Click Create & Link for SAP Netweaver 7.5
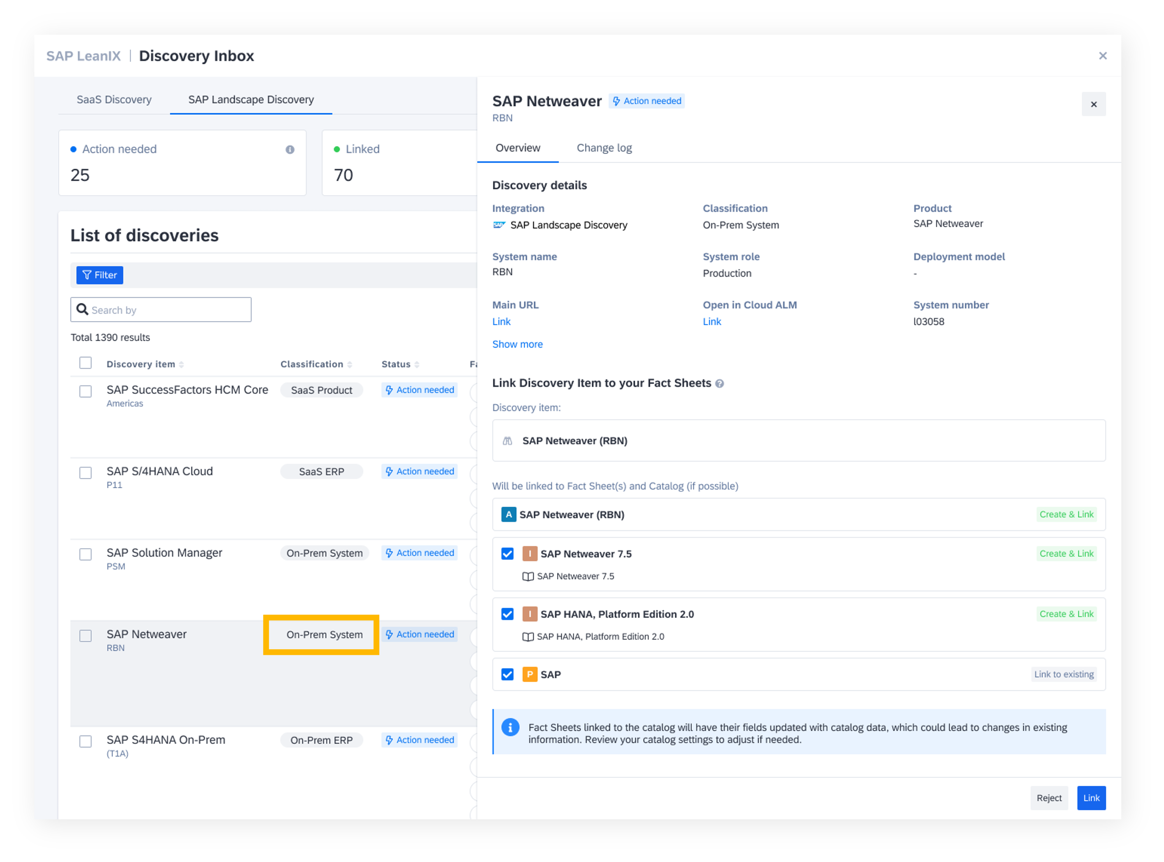 pyautogui.click(x=1066, y=554)
